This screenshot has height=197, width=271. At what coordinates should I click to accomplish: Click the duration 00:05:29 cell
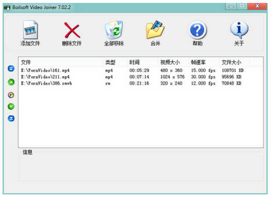pos(139,70)
